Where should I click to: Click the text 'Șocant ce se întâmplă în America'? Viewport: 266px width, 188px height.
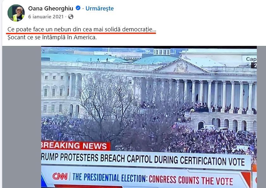(x=52, y=37)
